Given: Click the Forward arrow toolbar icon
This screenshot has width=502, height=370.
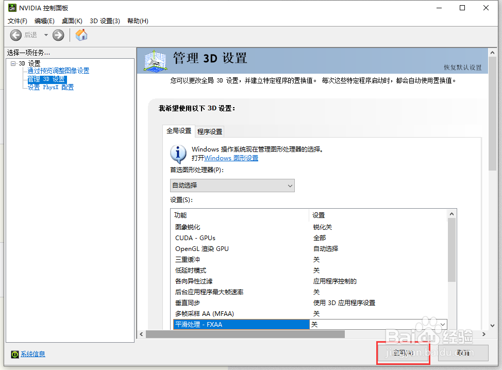Looking at the screenshot, I should pyautogui.click(x=58, y=35).
